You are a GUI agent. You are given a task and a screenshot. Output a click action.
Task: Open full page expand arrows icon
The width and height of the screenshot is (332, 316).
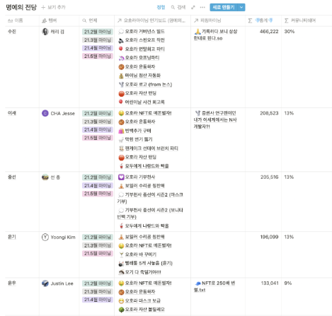(193, 8)
